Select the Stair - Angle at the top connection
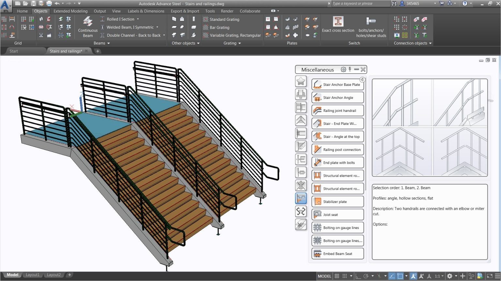The height and width of the screenshot is (281, 501). [337, 136]
